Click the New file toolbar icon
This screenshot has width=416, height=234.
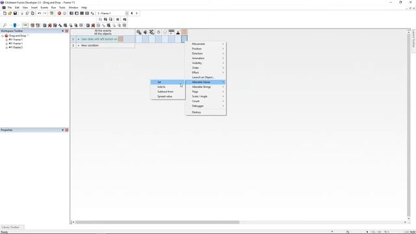coord(5,13)
